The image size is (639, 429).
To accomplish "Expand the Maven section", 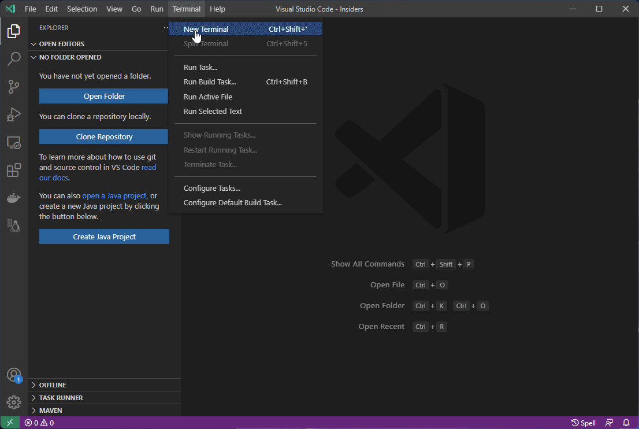I will (x=51, y=410).
